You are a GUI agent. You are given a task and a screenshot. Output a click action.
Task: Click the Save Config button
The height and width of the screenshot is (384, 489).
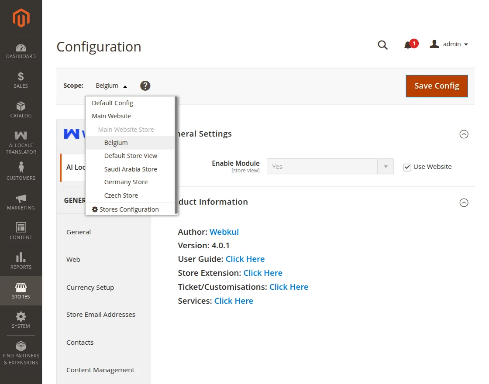click(437, 86)
